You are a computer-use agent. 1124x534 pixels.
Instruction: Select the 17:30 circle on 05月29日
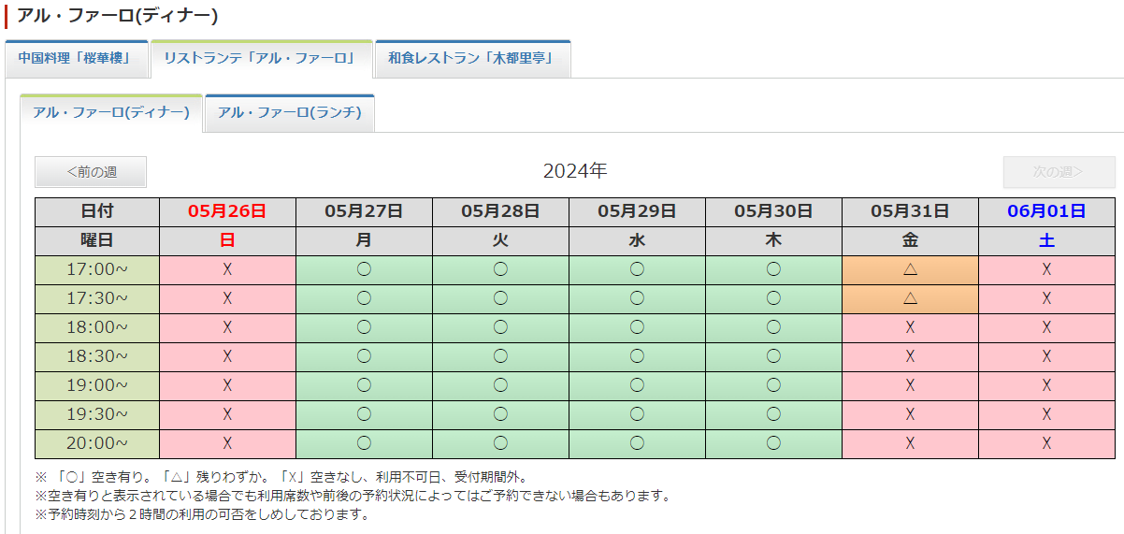[x=637, y=298]
